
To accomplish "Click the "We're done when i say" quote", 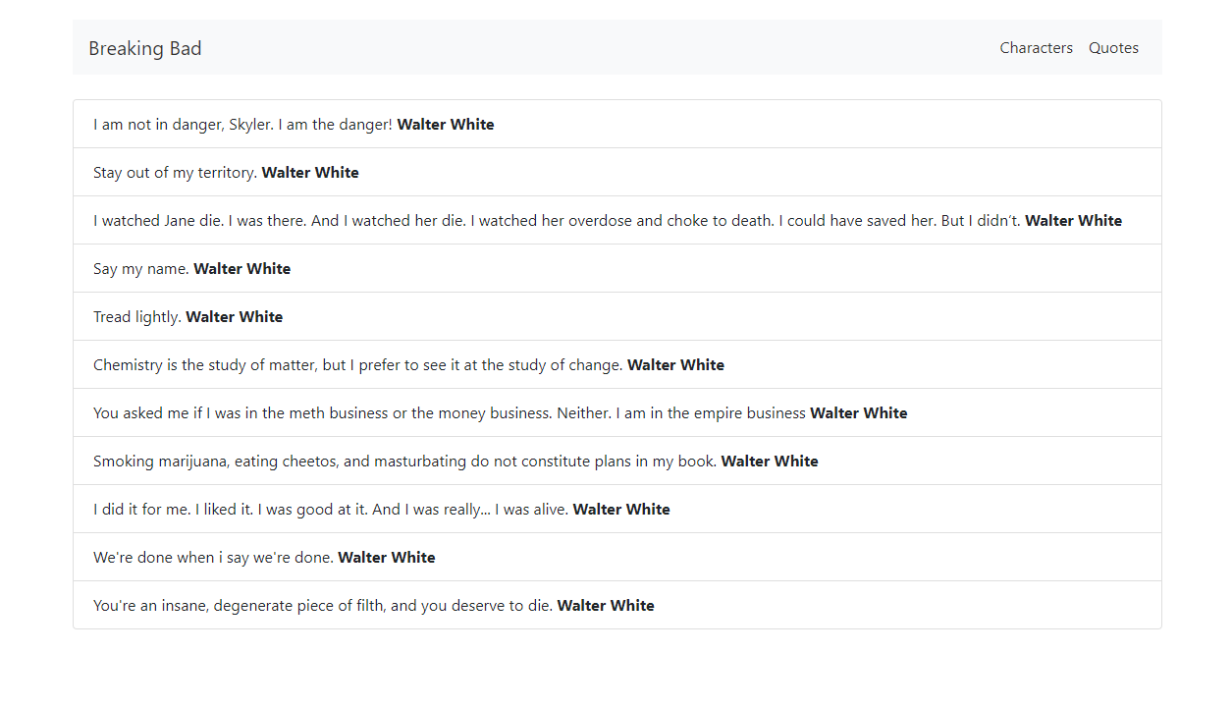I will [x=617, y=557].
